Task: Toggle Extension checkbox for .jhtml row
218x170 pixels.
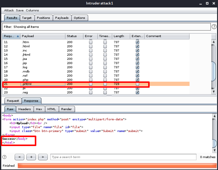Action: (138, 54)
